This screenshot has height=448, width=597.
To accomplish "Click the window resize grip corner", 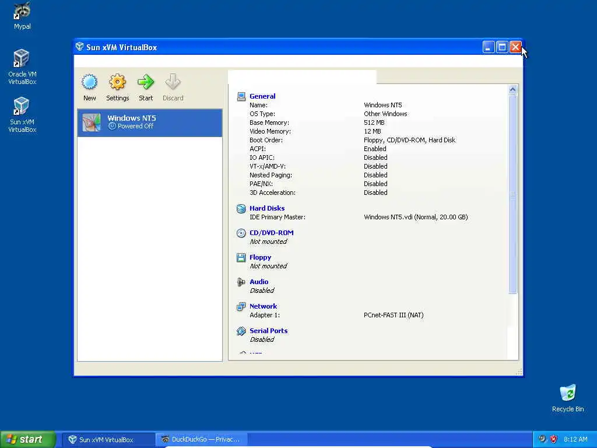I will point(519,372).
